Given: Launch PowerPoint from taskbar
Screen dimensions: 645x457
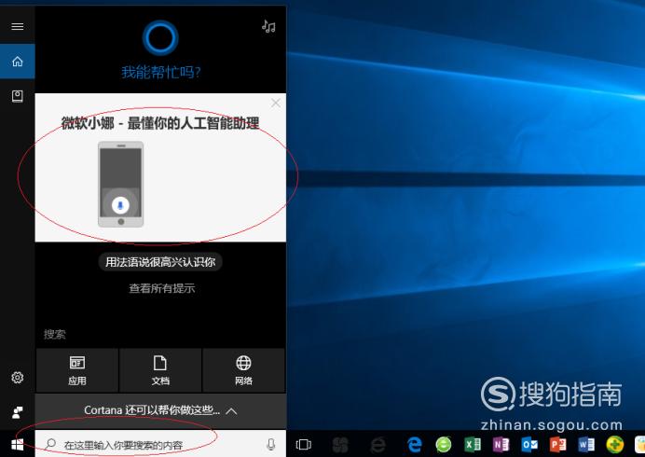Looking at the screenshot, I should pos(557,445).
